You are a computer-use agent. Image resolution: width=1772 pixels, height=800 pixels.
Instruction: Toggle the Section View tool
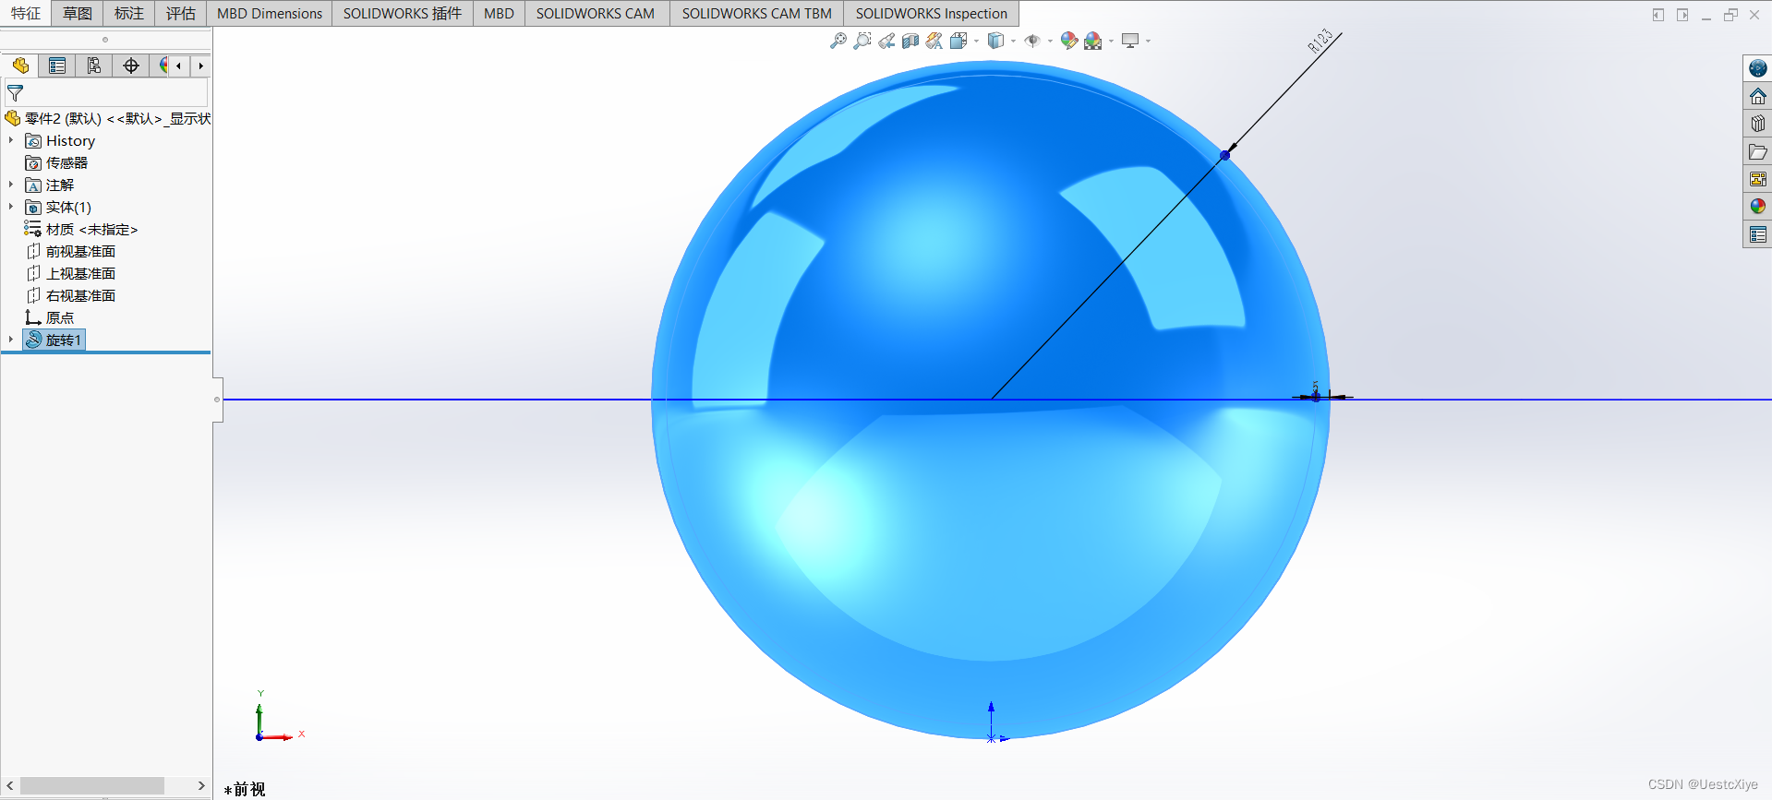tap(910, 41)
